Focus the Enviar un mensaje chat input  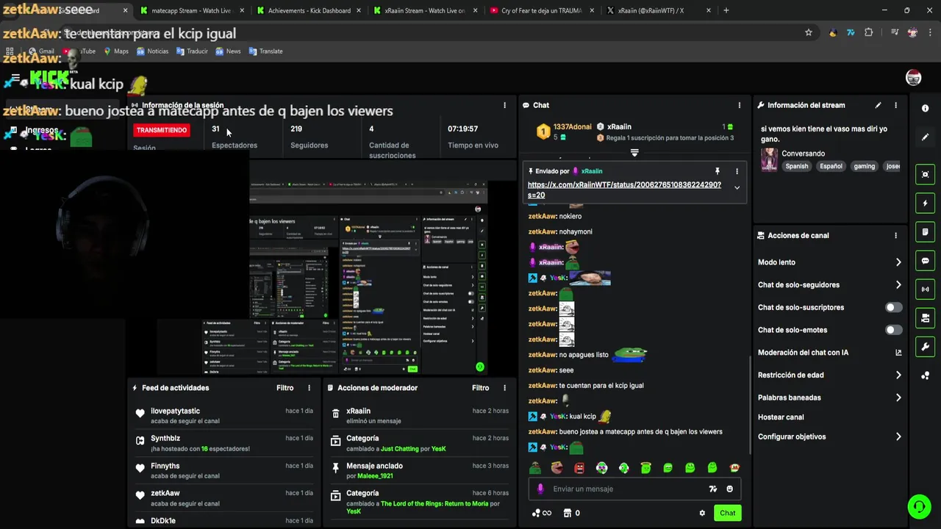point(625,489)
